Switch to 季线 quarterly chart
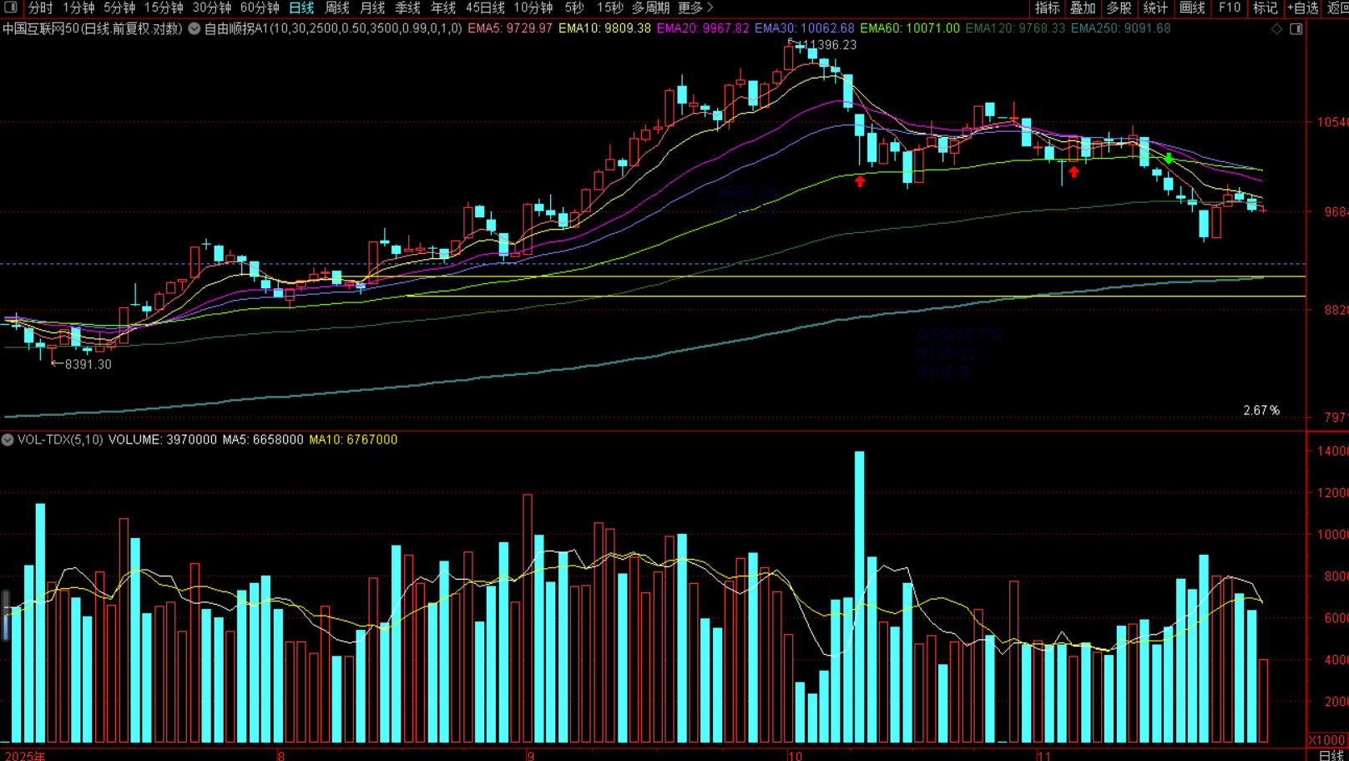1349x761 pixels. (x=407, y=8)
